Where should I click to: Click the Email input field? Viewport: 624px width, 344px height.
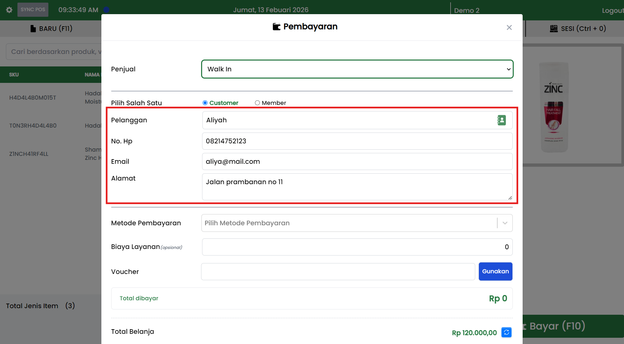(x=357, y=161)
